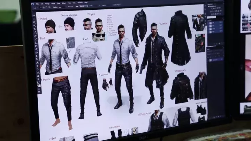Select the Background layer in Layers panel
The width and height of the screenshot is (251, 141).
[x=215, y=60]
